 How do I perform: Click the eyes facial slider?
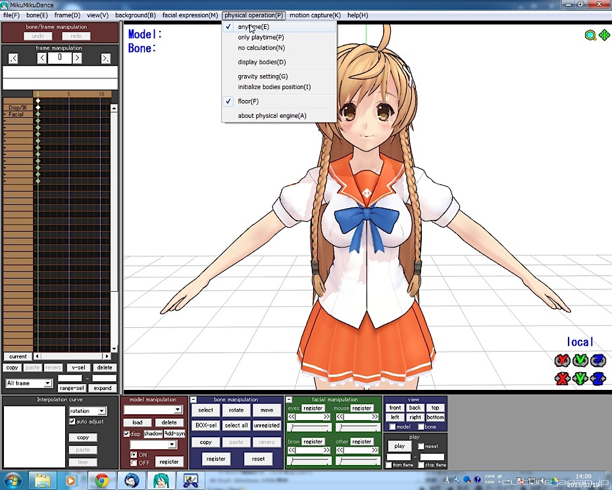[309, 427]
